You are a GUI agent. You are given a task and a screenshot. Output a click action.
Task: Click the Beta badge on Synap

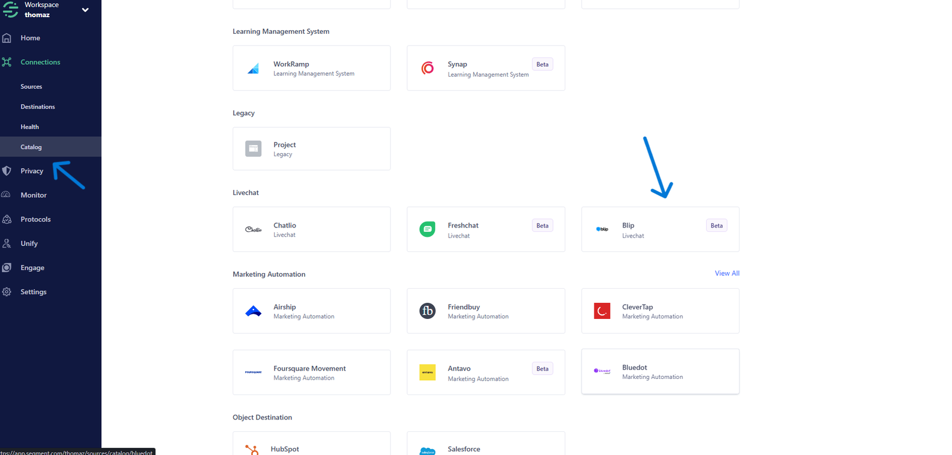click(x=543, y=65)
